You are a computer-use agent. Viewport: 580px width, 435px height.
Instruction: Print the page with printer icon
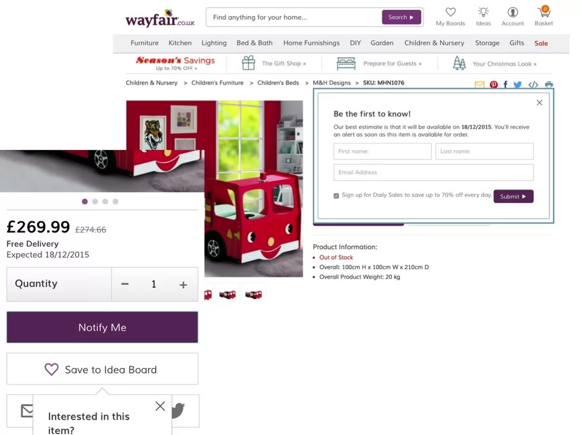[549, 85]
